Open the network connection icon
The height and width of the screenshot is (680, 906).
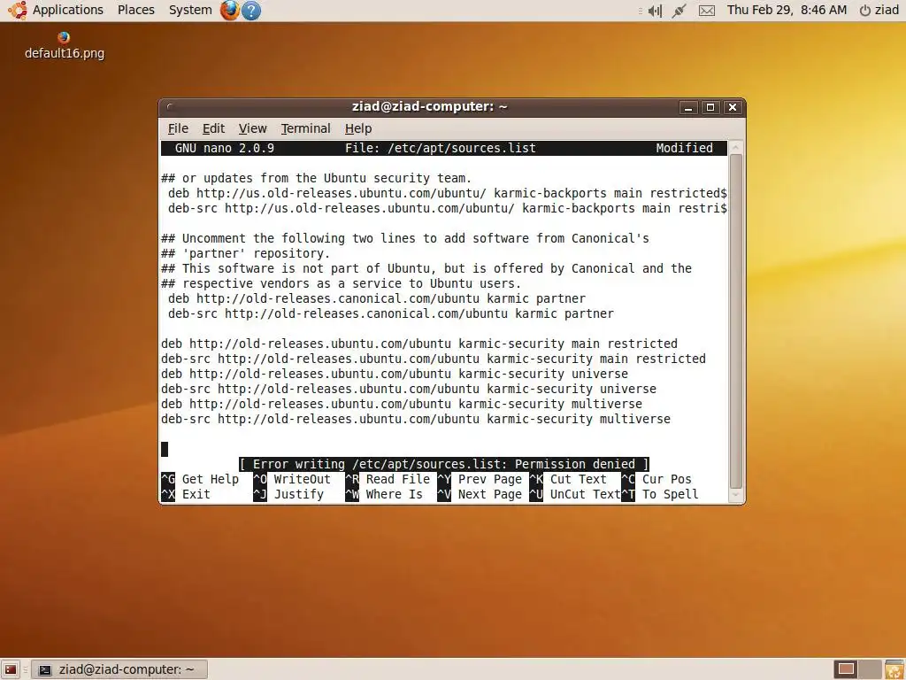(x=679, y=11)
